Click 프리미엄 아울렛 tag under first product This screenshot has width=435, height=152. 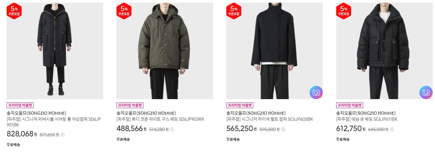pyautogui.click(x=20, y=105)
